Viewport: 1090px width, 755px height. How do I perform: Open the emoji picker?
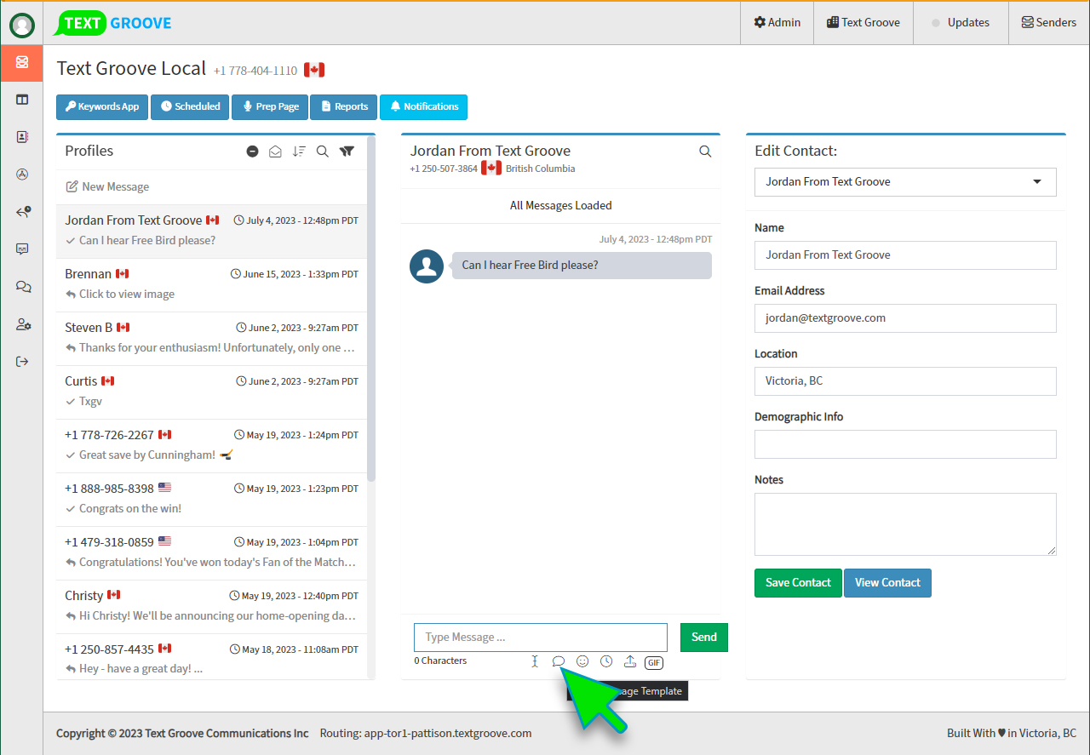click(582, 661)
